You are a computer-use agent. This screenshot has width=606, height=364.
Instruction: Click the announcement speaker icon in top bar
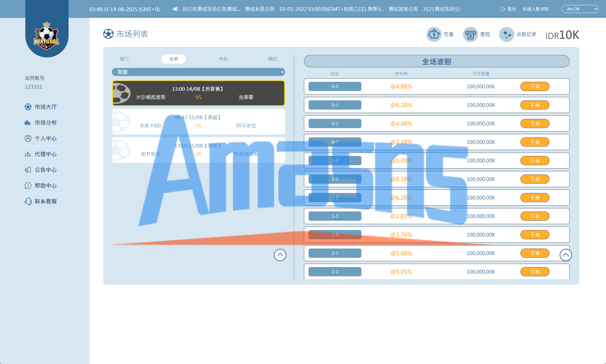click(176, 9)
